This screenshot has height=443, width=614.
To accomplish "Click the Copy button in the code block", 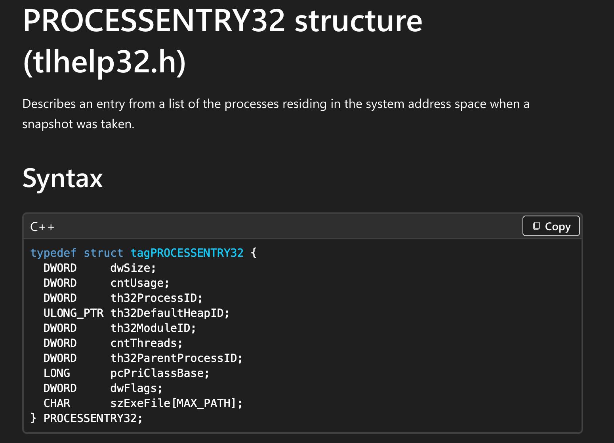I will [551, 226].
